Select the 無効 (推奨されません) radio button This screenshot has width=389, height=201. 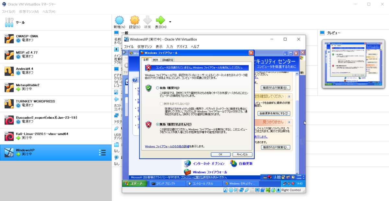[x=158, y=124]
